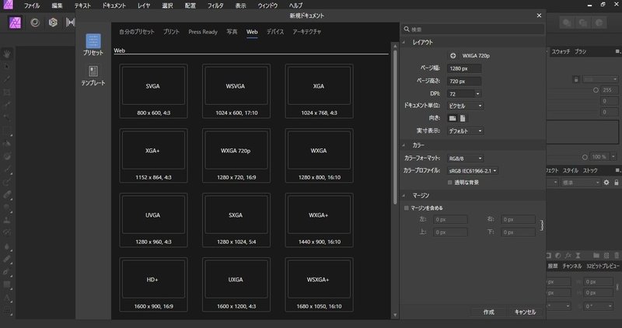The width and height of the screenshot is (622, 328).
Task: Click the slider handle beside the 255 value
Action: [596, 90]
